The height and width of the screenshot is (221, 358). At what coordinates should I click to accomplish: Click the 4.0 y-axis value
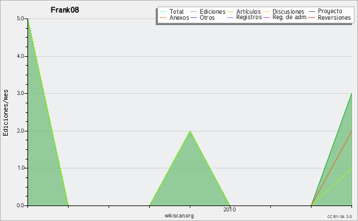click(20, 56)
